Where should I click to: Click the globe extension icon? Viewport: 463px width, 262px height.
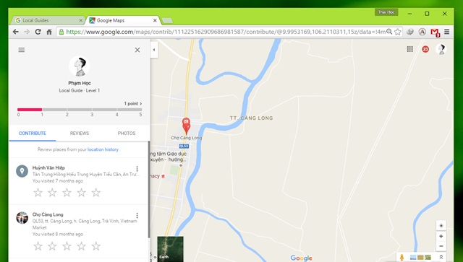410,32
